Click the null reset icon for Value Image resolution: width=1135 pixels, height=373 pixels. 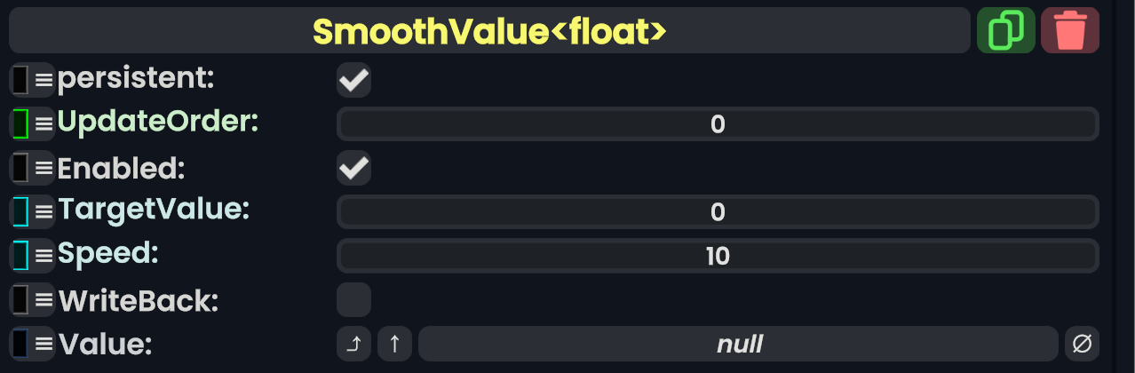coord(1082,344)
